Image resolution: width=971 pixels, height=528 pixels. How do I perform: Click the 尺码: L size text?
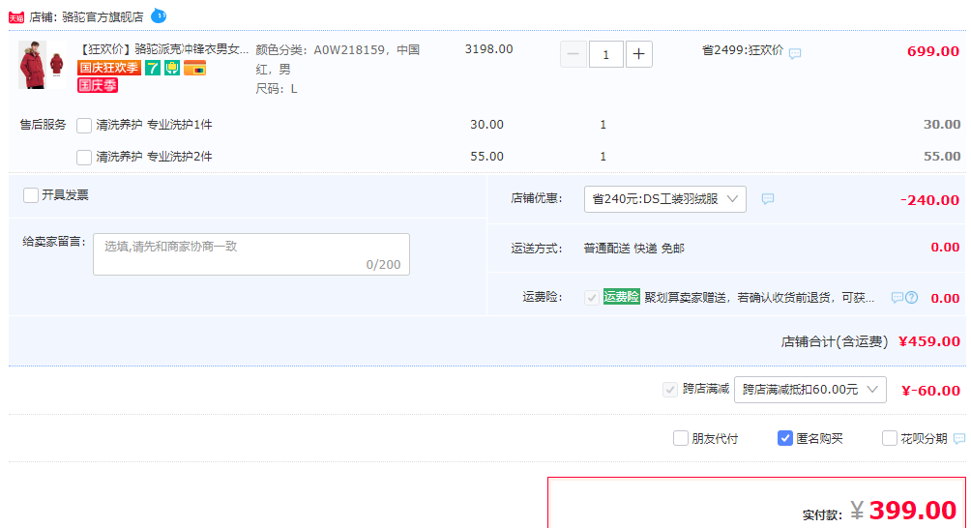tap(277, 89)
